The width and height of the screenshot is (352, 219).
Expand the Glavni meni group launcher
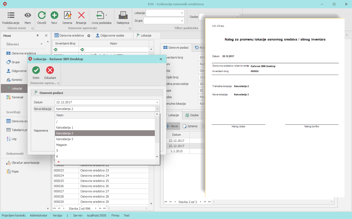point(32,28)
